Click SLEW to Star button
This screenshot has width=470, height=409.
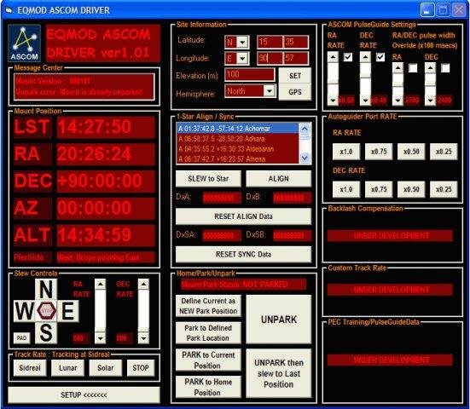click(208, 179)
